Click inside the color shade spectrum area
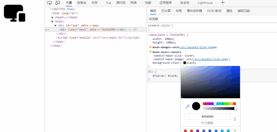The image size is (277, 132). pyautogui.click(x=210, y=82)
